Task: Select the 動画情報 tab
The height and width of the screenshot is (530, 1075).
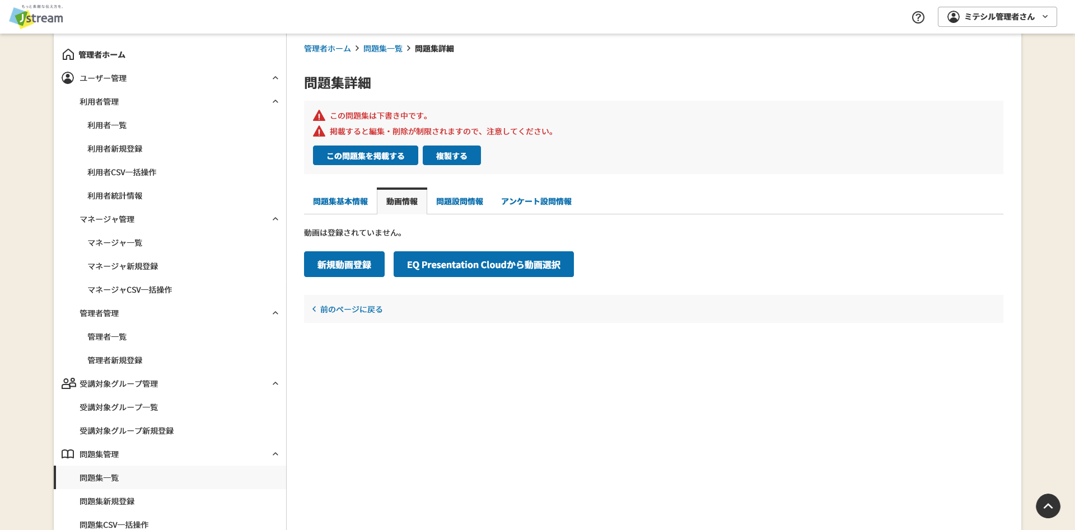Action: pyautogui.click(x=402, y=201)
